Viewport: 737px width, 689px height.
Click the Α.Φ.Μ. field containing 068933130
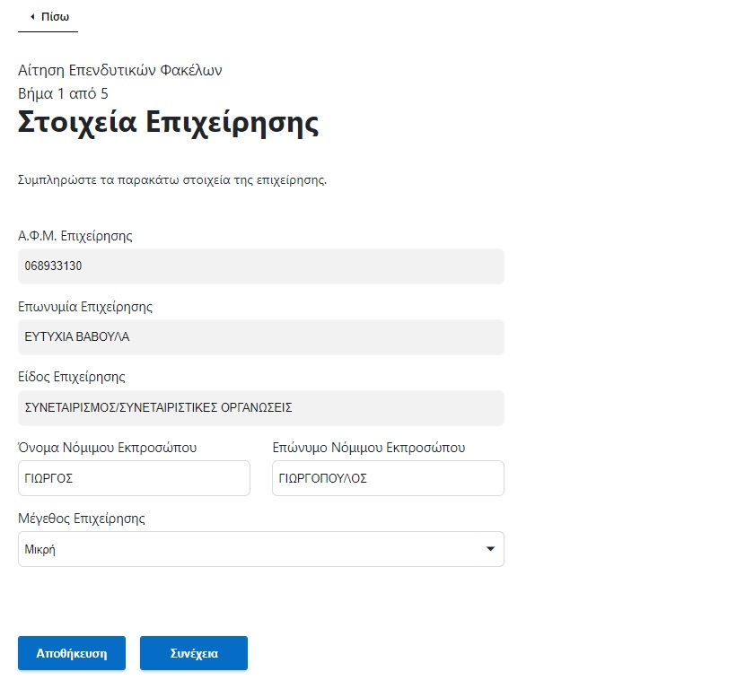[261, 266]
